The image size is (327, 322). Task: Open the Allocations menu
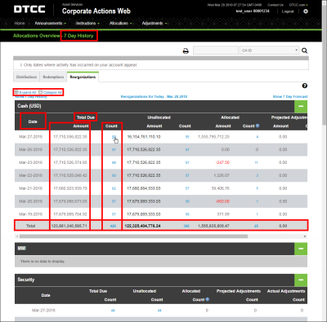120,24
